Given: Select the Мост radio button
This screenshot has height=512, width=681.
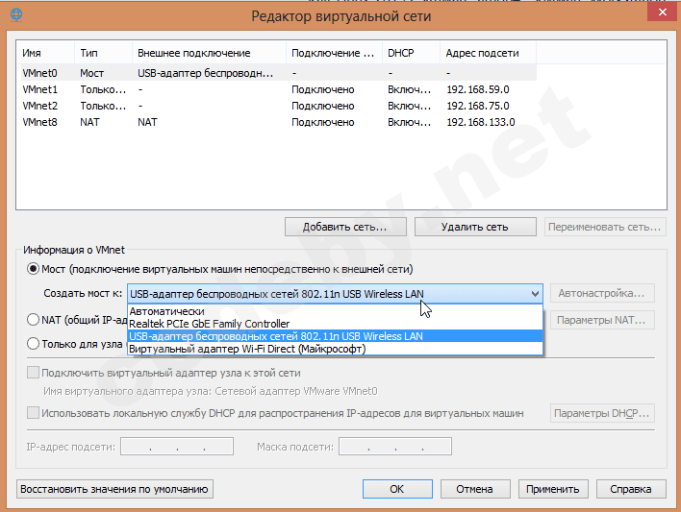Looking at the screenshot, I should tap(33, 269).
